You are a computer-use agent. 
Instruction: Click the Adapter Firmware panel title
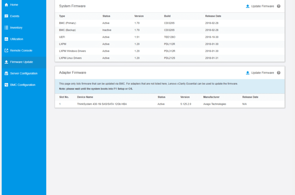73,73
